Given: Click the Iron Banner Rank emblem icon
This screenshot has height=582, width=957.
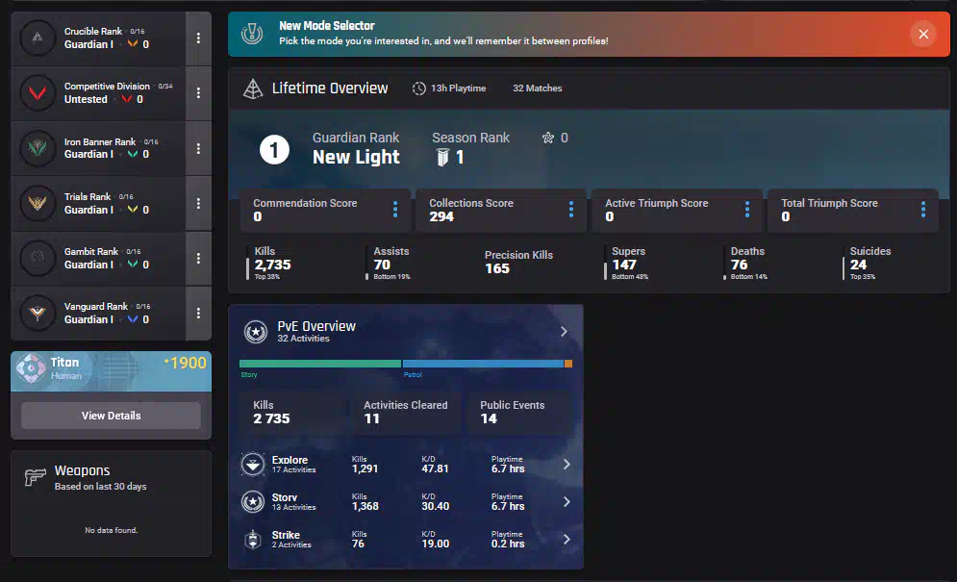Looking at the screenshot, I should coord(38,148).
